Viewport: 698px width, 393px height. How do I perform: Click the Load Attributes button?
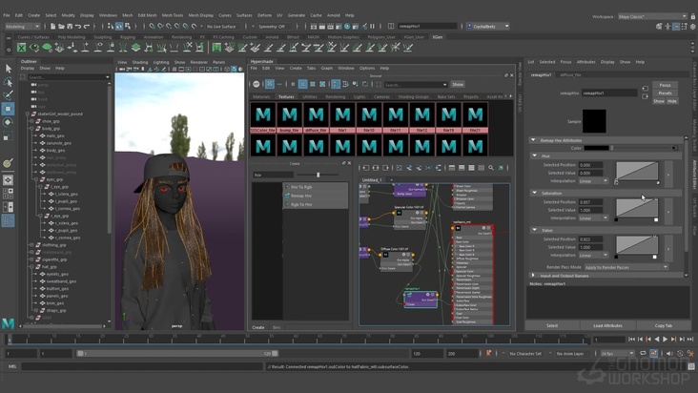(x=607, y=325)
